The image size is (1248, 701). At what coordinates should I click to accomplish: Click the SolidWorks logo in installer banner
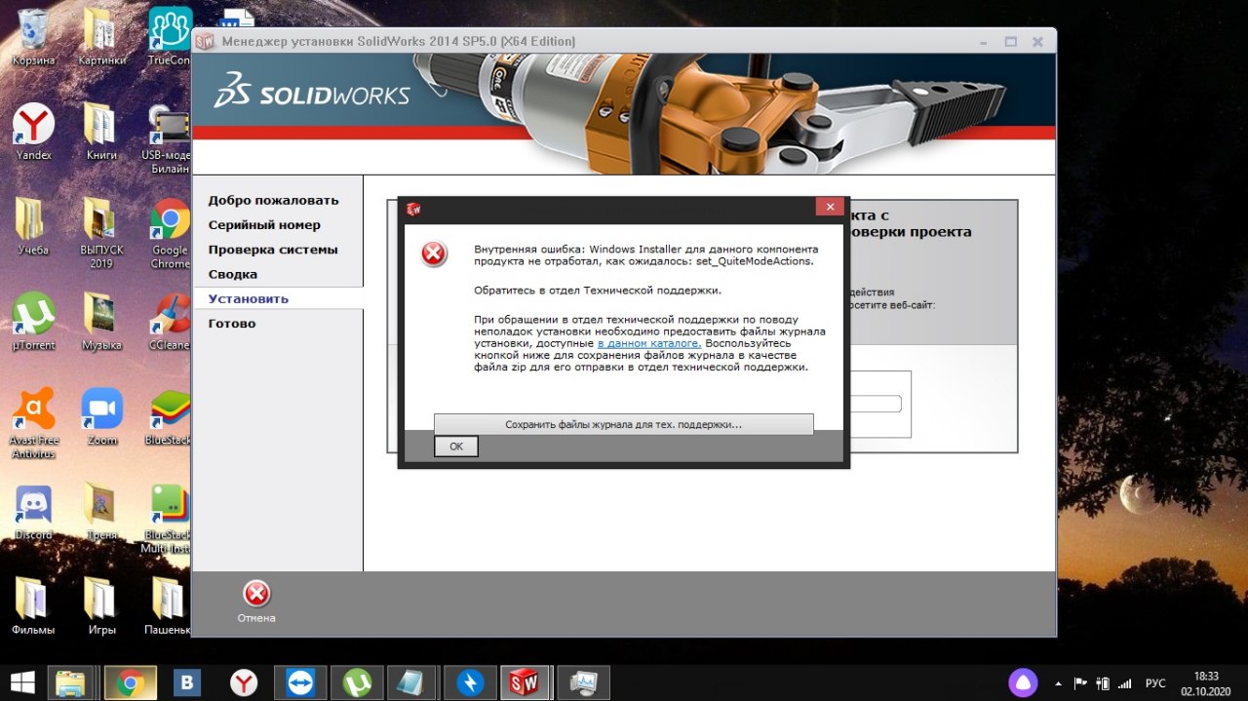coord(312,92)
